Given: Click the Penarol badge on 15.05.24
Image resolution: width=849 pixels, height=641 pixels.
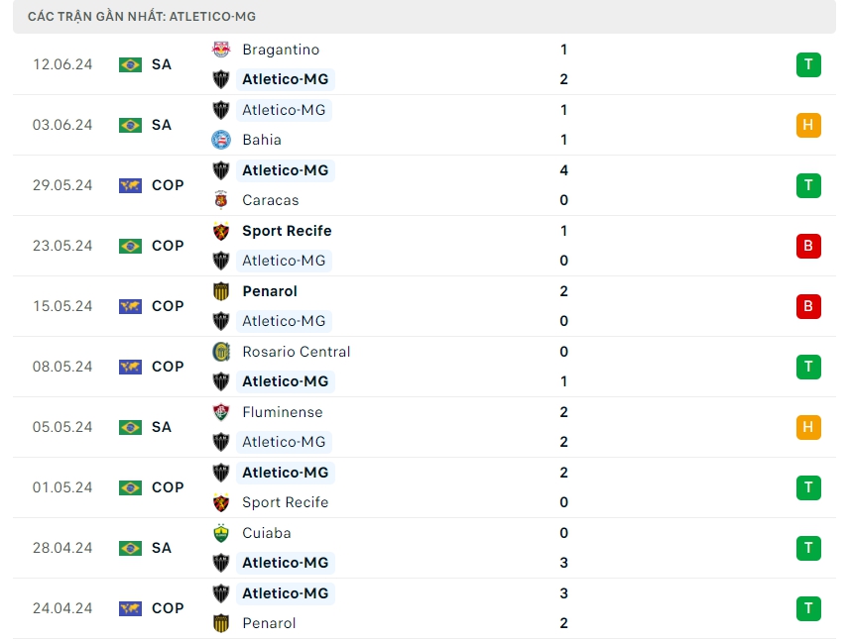Looking at the screenshot, I should pos(221,291).
